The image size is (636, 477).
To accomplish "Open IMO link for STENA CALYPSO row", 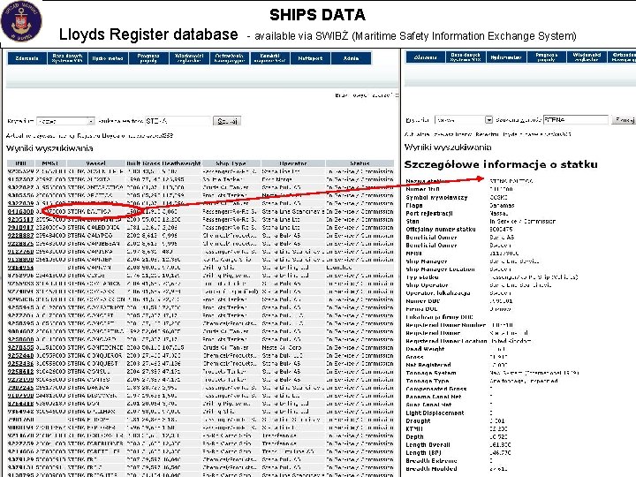I will coord(20,235).
